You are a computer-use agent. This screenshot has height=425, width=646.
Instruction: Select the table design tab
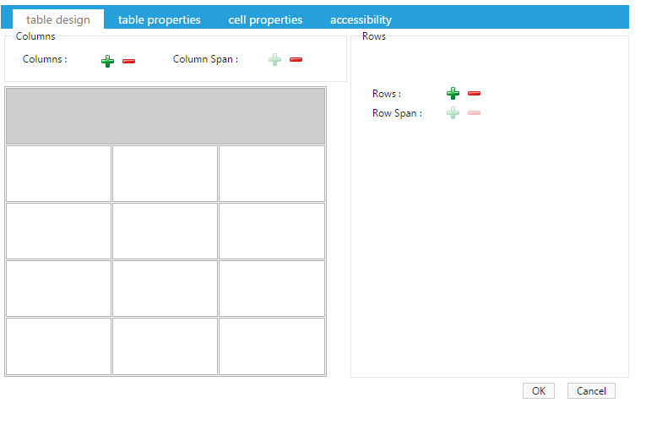pos(58,19)
